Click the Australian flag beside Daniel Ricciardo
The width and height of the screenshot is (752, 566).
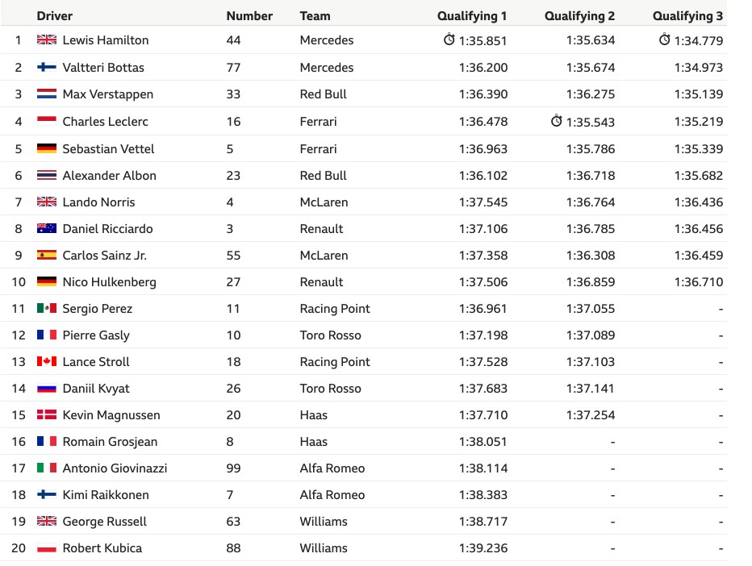(47, 229)
